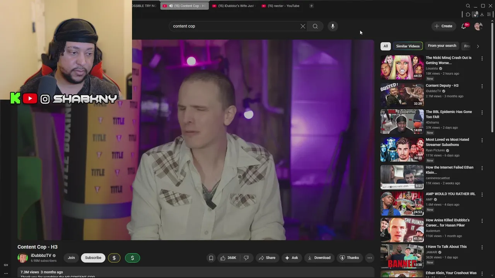The image size is (495, 278).
Task: Open more actions three-dot menu under video
Action: [x=370, y=258]
